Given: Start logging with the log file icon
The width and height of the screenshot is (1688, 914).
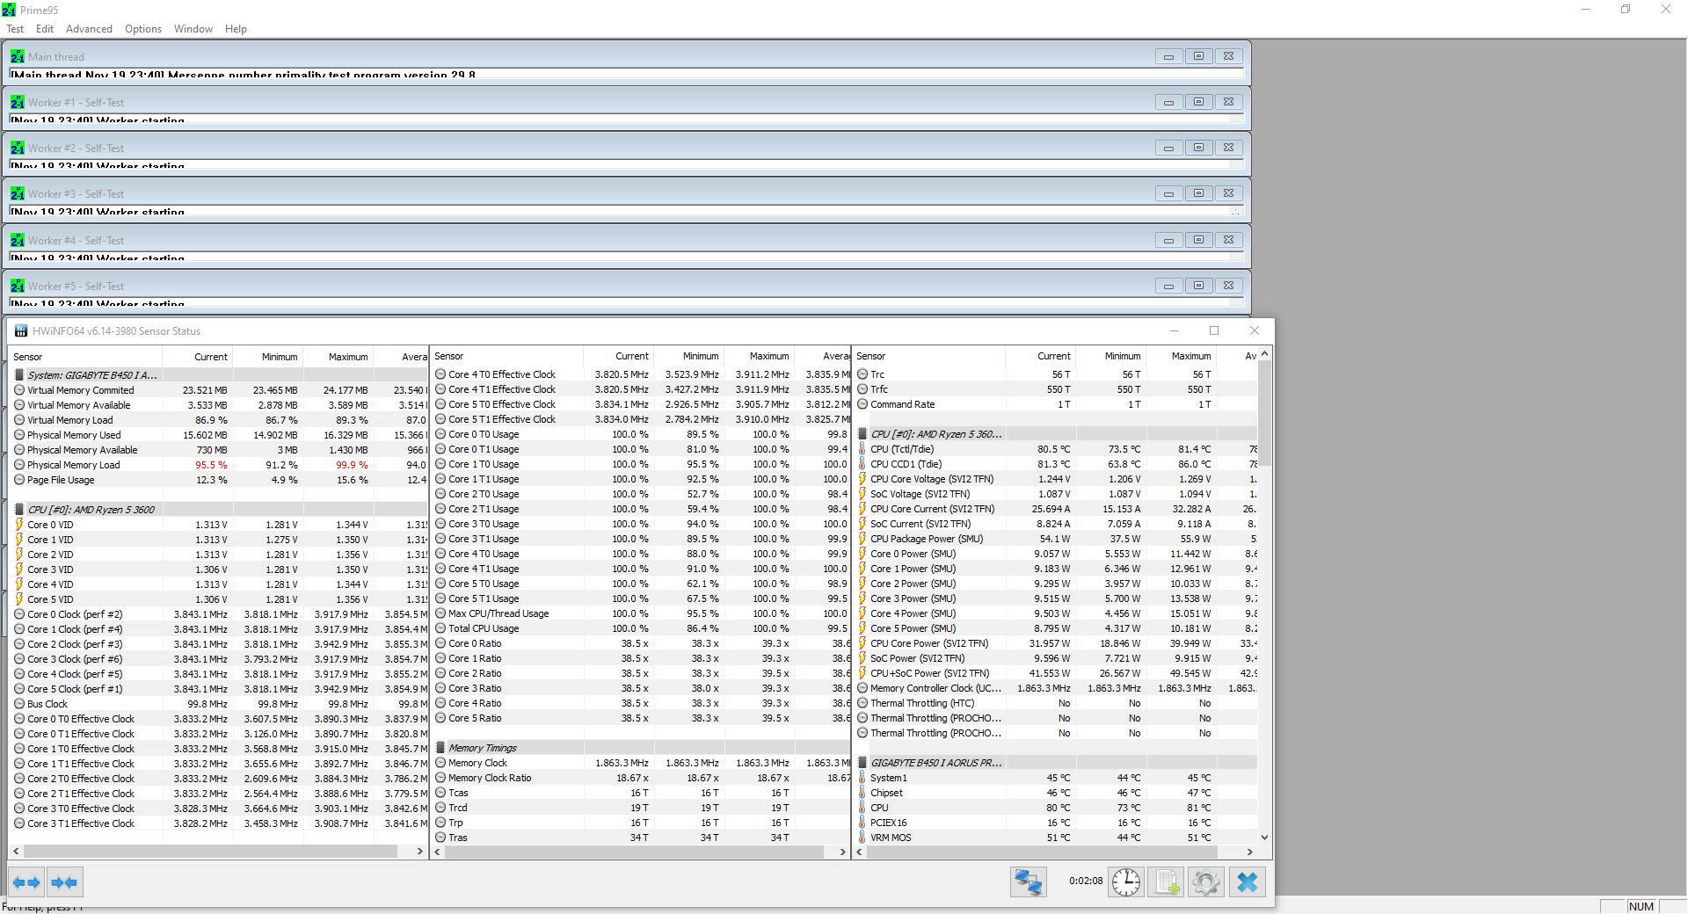Looking at the screenshot, I should (1166, 881).
